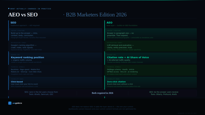Click the aeoguide.io brand name text
Viewport: 205px width, 115px height.
pos(17,103)
